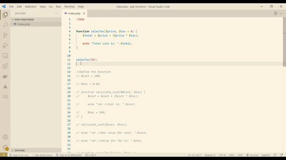The image size is (286, 160).
Task: Click Go Live in status bar
Action: tap(252, 155)
